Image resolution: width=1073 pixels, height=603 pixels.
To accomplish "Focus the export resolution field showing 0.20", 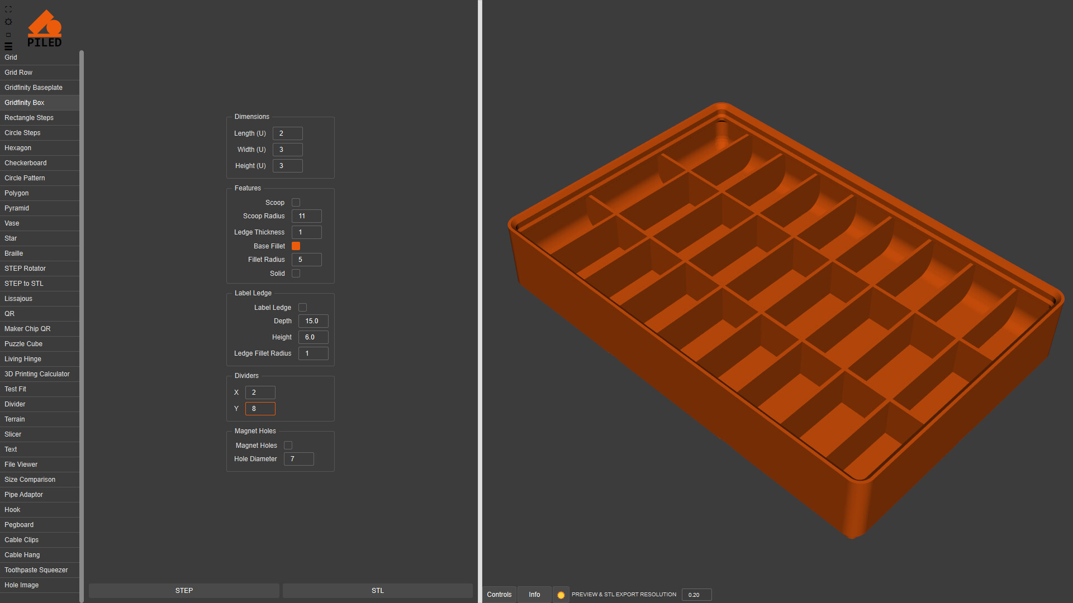I will pyautogui.click(x=696, y=595).
